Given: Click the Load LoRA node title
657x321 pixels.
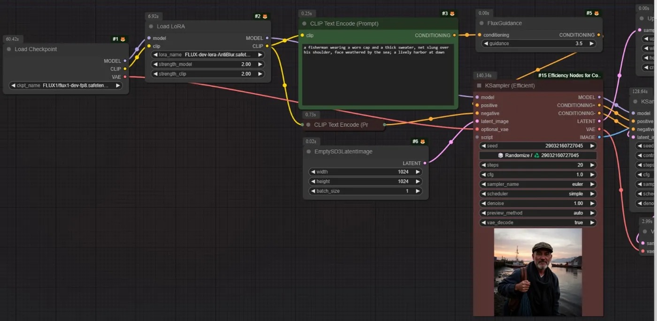Looking at the screenshot, I should click(171, 26).
